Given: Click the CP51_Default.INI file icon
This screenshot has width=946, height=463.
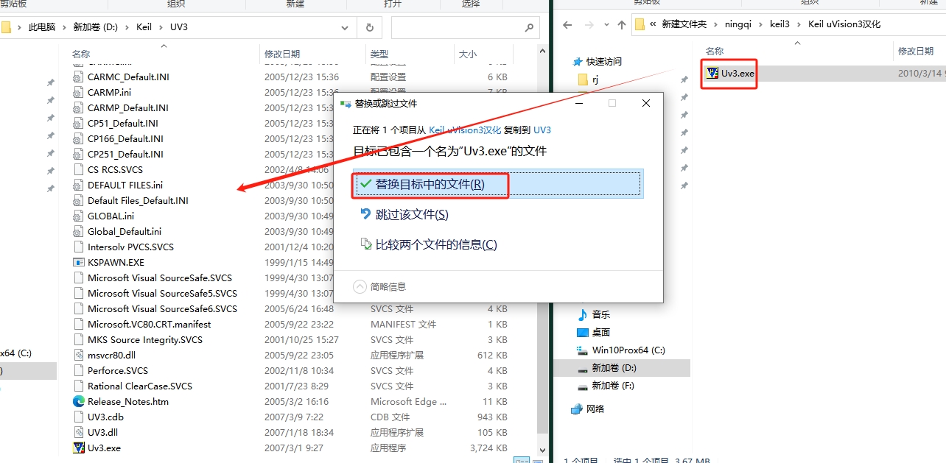Looking at the screenshot, I should (x=79, y=123).
